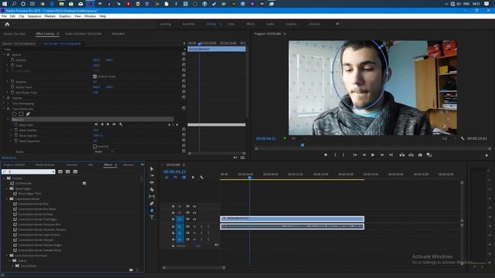Screen dimensions: 495x278
Task: Select the Slip tool
Action: click(152, 196)
